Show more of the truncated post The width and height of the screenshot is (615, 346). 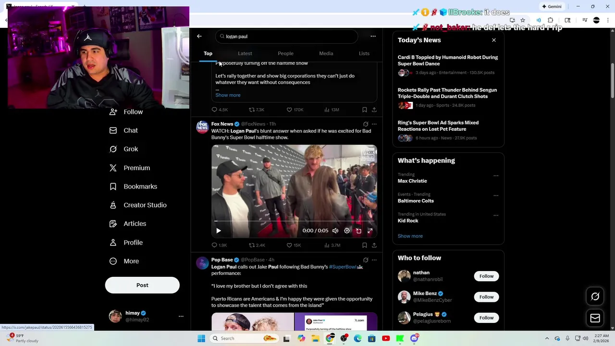click(x=228, y=95)
